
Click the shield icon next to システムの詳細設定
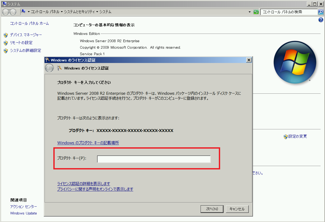click(6, 51)
